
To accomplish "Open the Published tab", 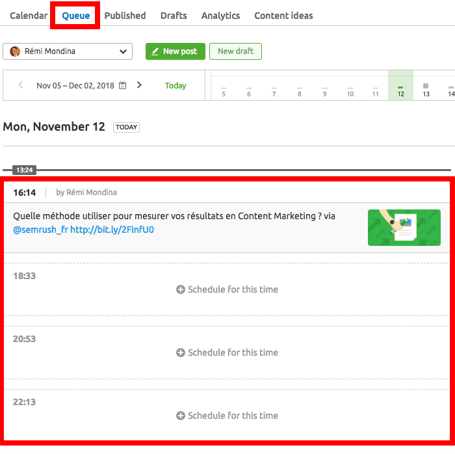I will 125,16.
